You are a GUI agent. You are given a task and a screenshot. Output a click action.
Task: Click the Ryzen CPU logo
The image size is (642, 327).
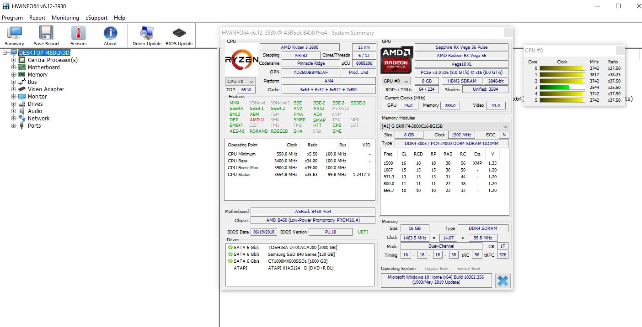coord(241,60)
